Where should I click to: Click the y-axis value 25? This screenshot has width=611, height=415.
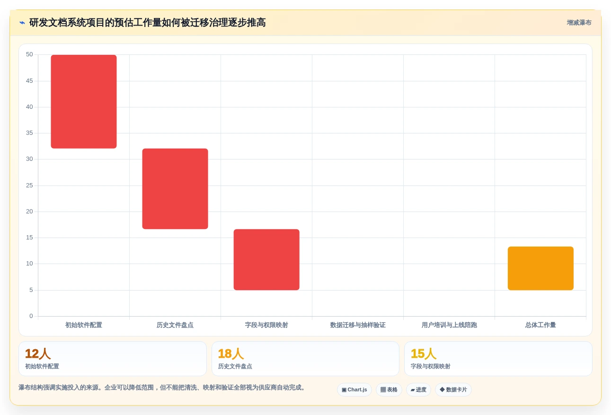click(29, 185)
